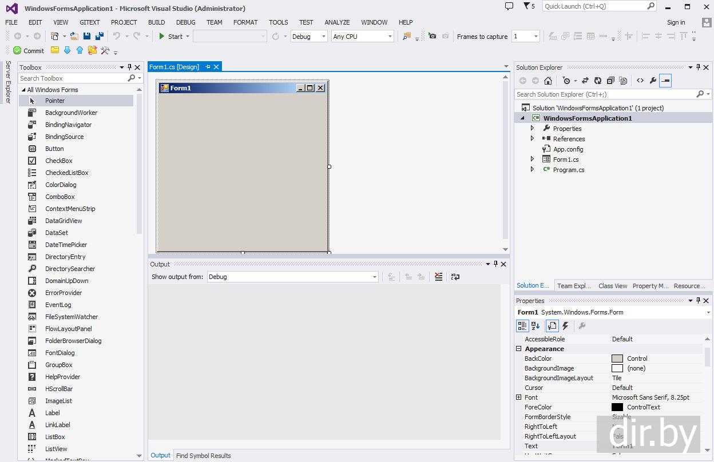The width and height of the screenshot is (714, 462).
Task: Click Refresh icon in Solution Explorer toolbar
Action: tap(598, 81)
